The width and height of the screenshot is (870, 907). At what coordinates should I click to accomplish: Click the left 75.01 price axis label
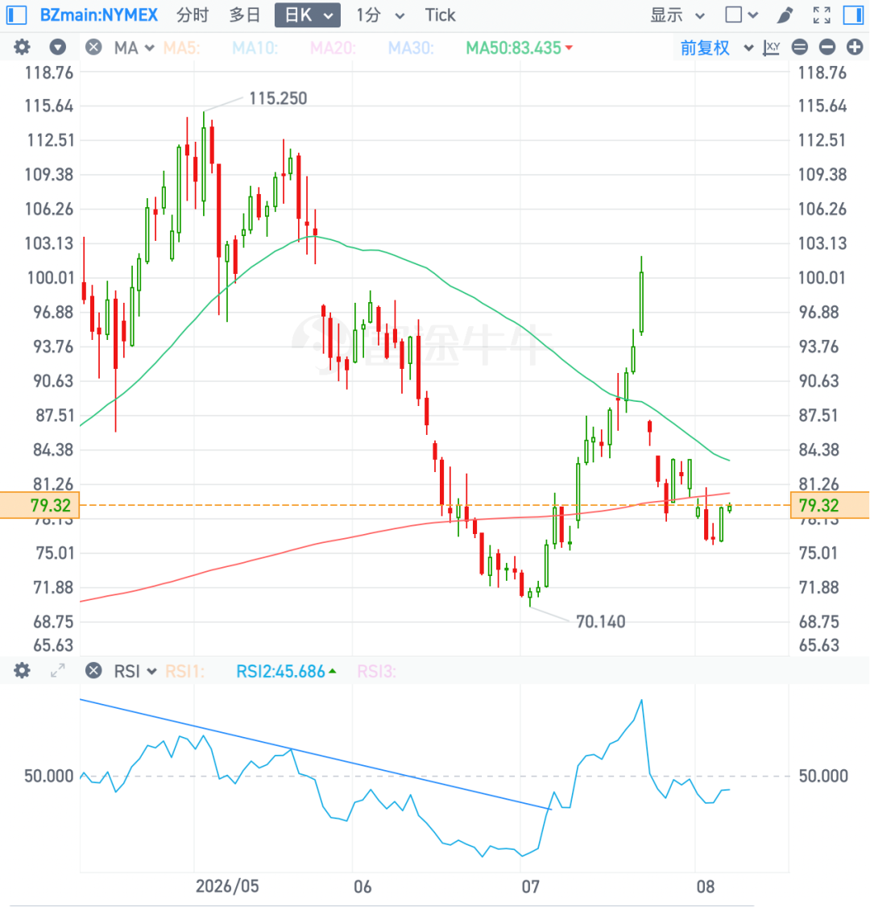pyautogui.click(x=55, y=553)
